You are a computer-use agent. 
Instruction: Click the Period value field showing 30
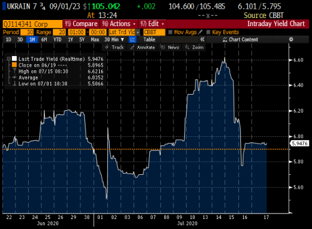click(x=27, y=32)
